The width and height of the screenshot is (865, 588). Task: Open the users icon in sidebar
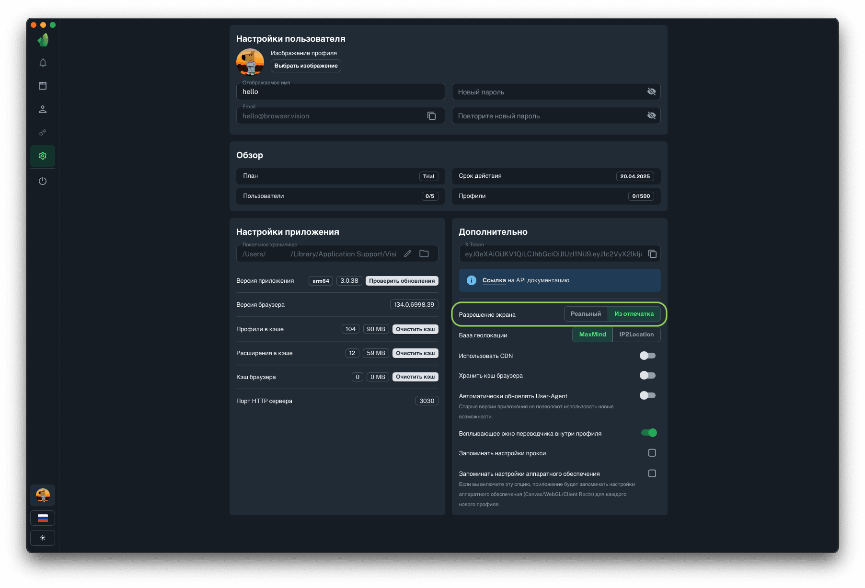[x=43, y=109]
